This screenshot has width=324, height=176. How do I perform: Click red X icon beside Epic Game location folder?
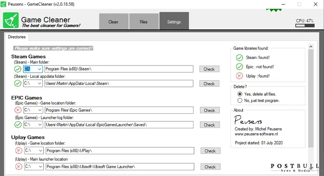[18, 110]
